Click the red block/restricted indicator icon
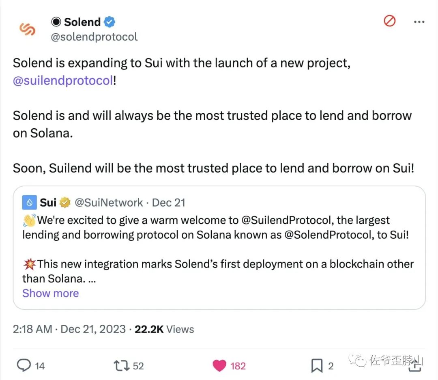438x380 pixels. [389, 22]
